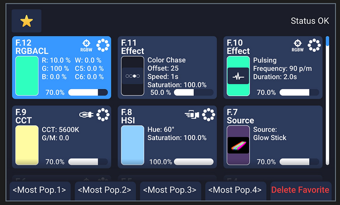Click the dotted ring icon on F.12
This screenshot has height=205, width=340.
coord(103,45)
